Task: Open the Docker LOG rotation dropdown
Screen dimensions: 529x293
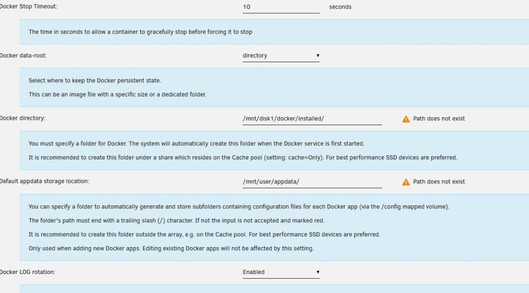Action: [x=281, y=272]
